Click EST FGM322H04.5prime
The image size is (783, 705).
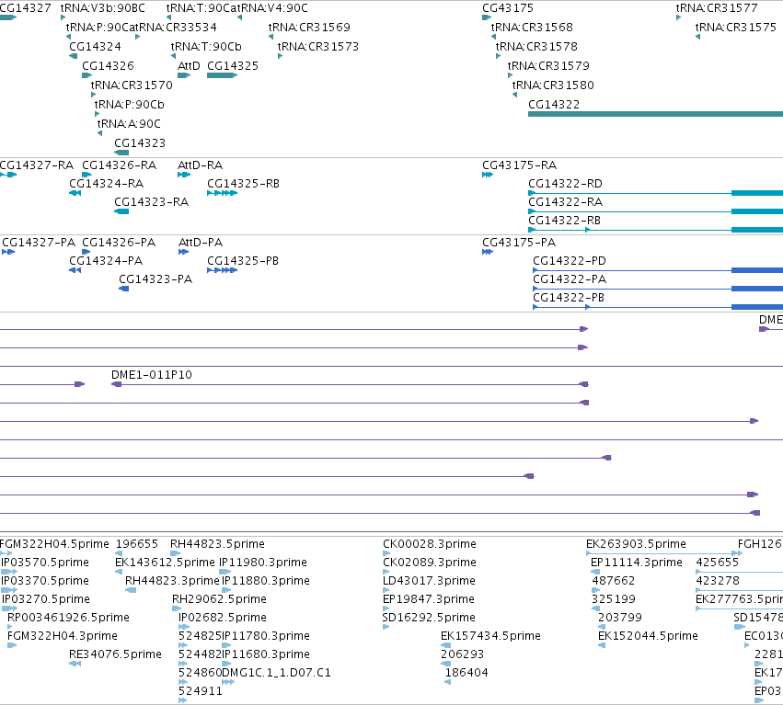[6, 553]
